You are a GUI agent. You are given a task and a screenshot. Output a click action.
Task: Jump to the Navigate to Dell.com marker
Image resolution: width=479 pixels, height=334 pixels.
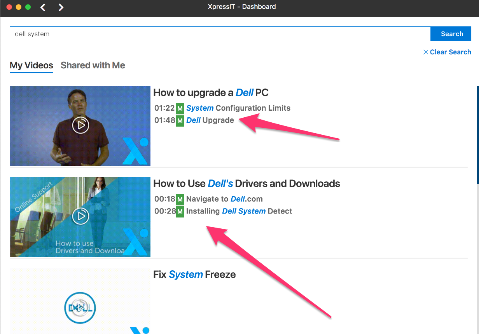pyautogui.click(x=224, y=199)
